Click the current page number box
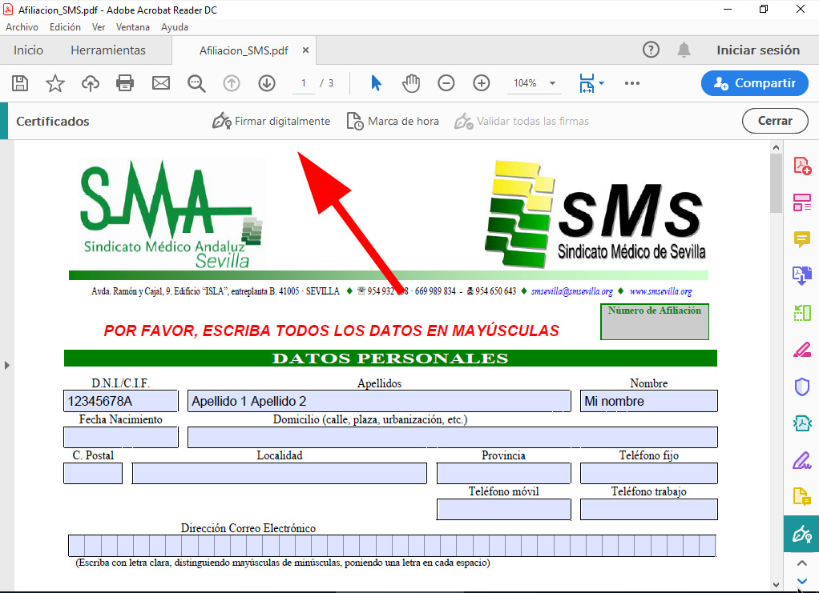Screen dimensions: 819x593 tap(304, 83)
